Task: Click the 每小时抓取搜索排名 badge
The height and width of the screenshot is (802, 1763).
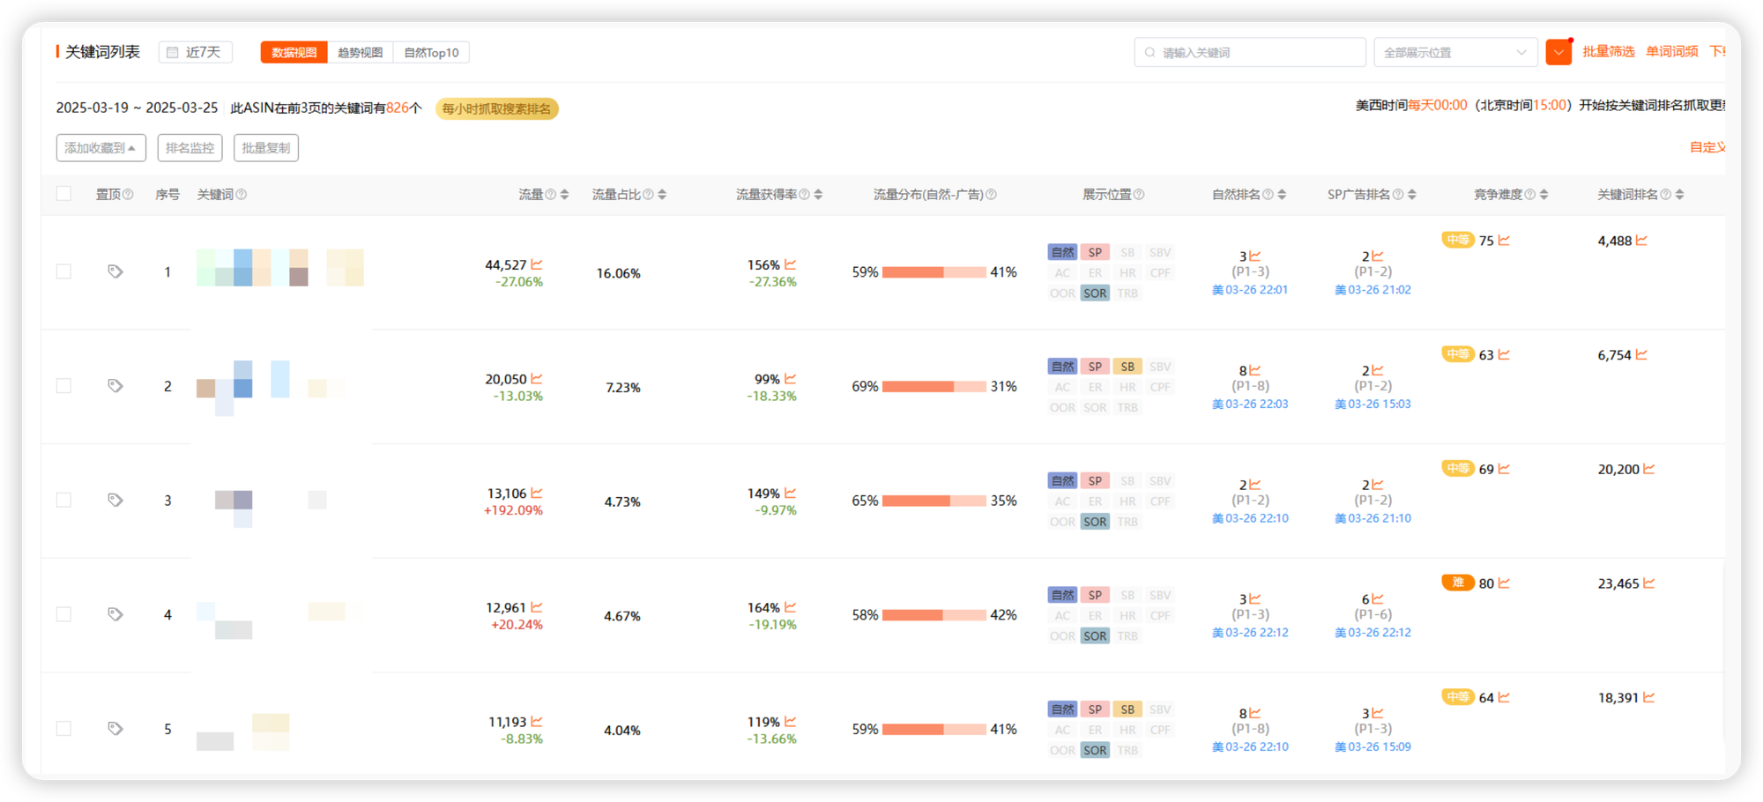Action: [x=496, y=108]
